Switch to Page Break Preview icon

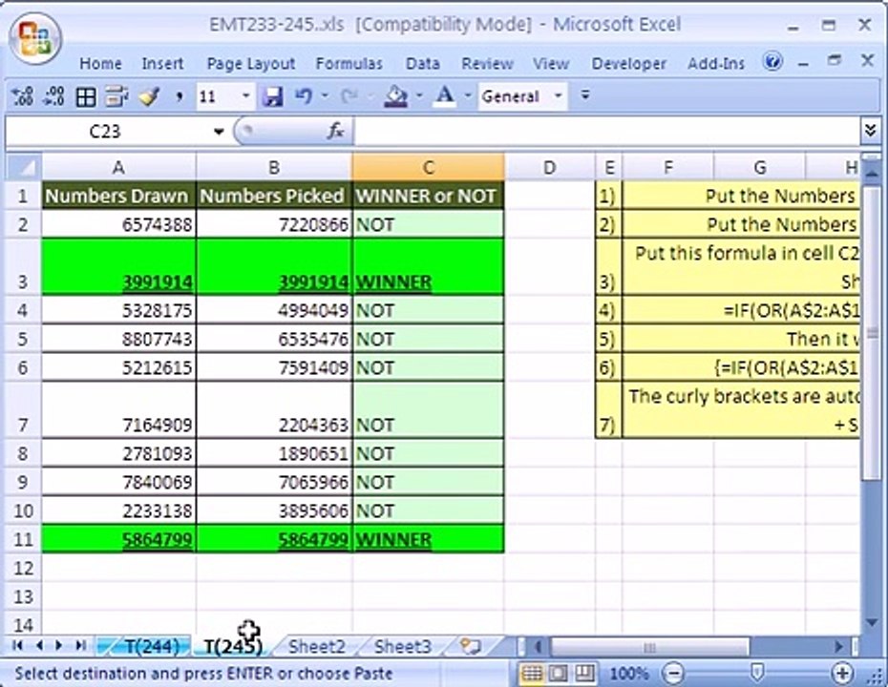point(584,674)
